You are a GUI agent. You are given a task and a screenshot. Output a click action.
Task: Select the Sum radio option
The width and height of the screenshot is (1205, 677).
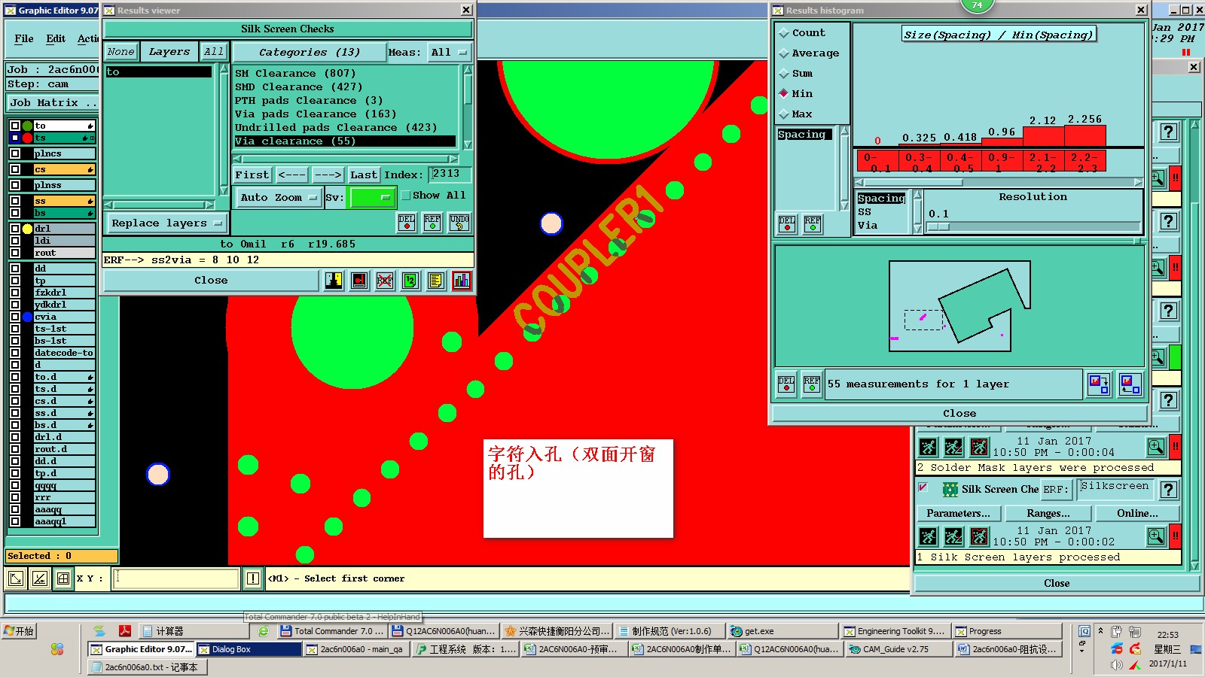(796, 74)
